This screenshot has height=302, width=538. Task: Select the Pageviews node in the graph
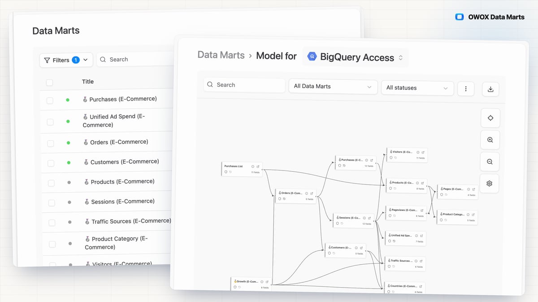click(406, 213)
